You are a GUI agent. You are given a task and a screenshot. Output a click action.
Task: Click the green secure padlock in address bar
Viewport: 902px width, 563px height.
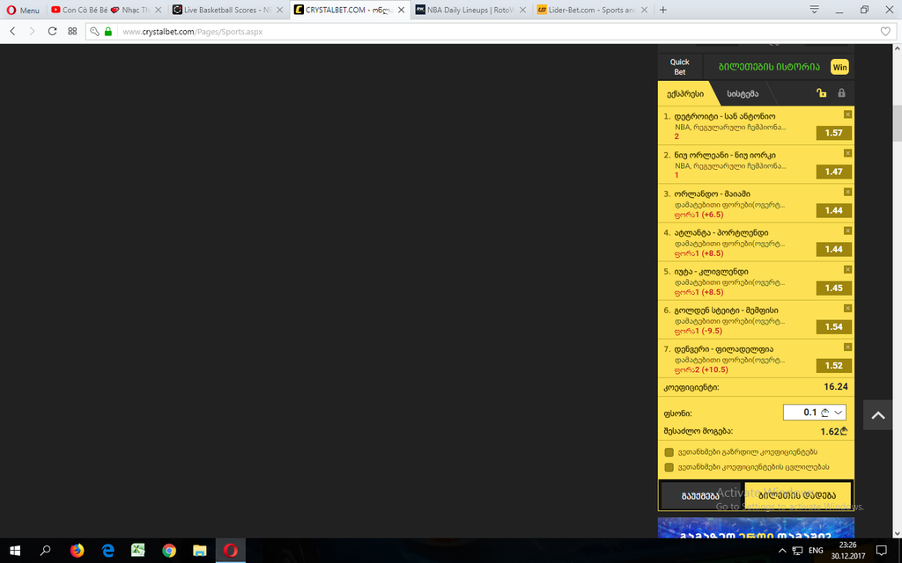tap(107, 32)
